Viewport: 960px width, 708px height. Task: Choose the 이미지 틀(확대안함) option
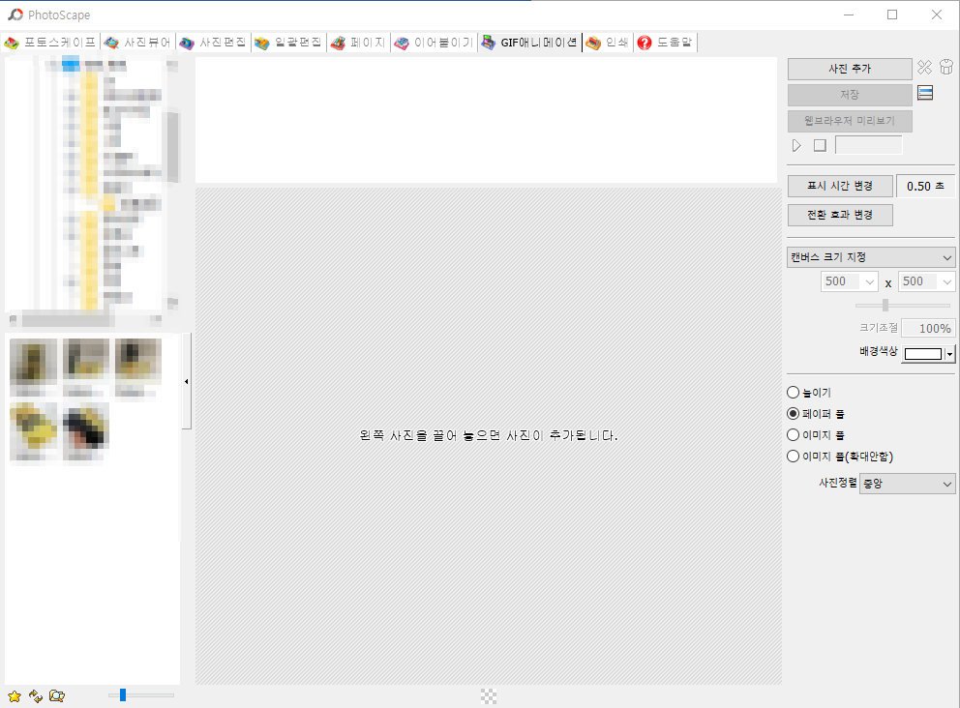793,456
